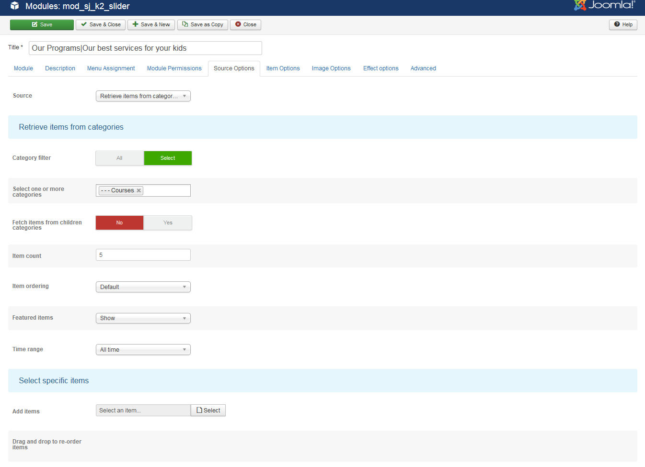Open the Item Options tab
Viewport: 645px width, 467px height.
[283, 68]
